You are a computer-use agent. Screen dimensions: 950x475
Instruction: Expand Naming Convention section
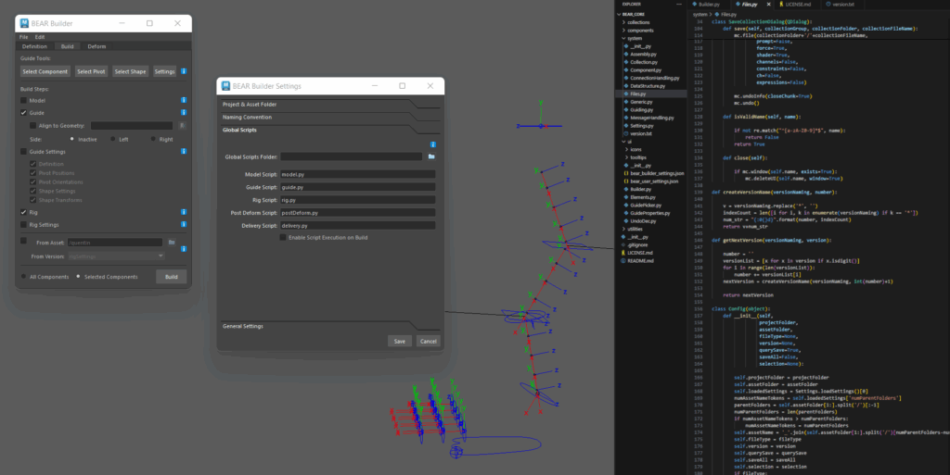pyautogui.click(x=330, y=118)
